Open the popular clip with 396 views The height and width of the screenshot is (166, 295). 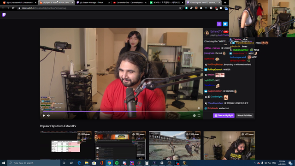coord(120,146)
